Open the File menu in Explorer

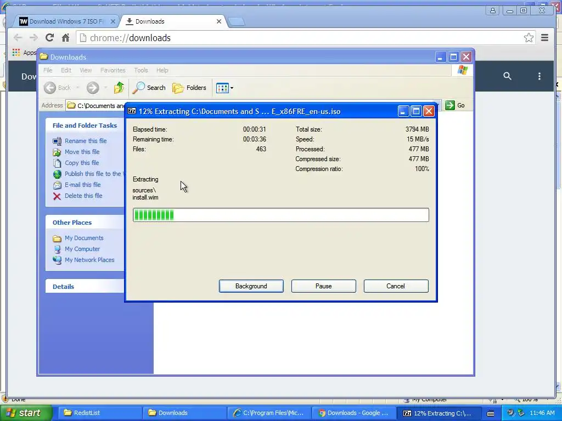click(x=48, y=70)
